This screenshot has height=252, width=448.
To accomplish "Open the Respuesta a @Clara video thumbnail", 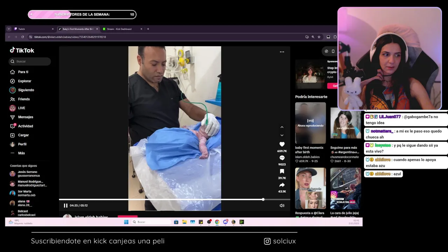I will coord(310,188).
